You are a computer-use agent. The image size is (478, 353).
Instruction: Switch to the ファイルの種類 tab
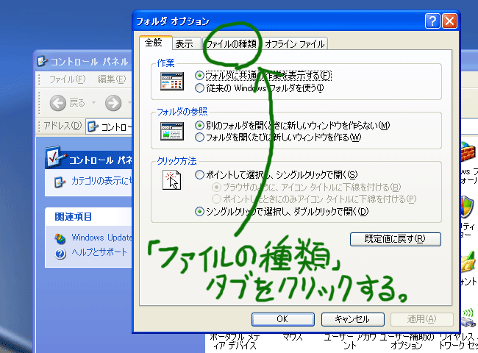(231, 44)
